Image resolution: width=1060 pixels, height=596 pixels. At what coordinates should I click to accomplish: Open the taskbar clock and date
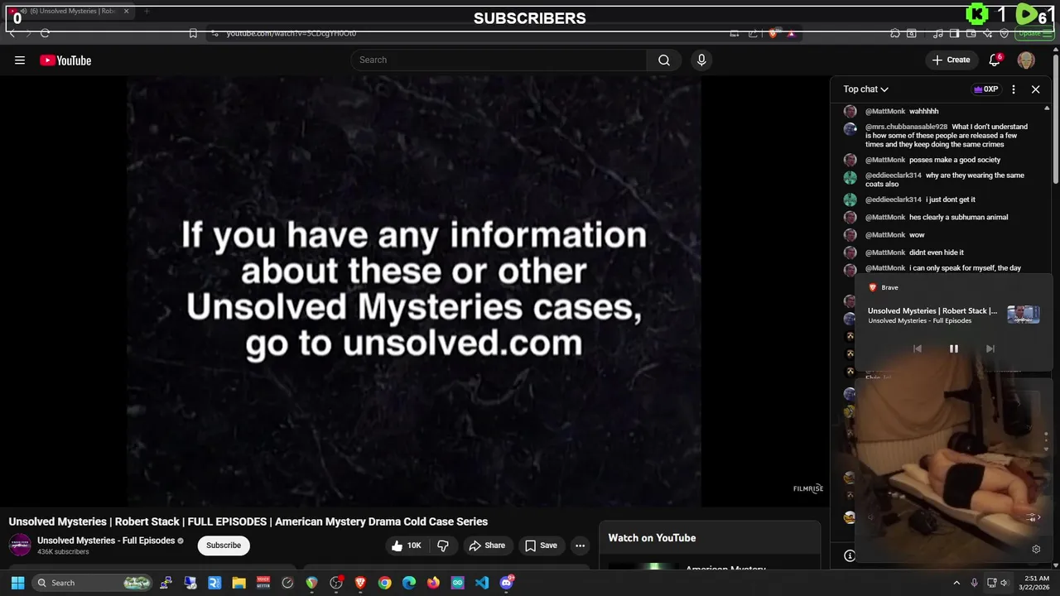pyautogui.click(x=1036, y=583)
